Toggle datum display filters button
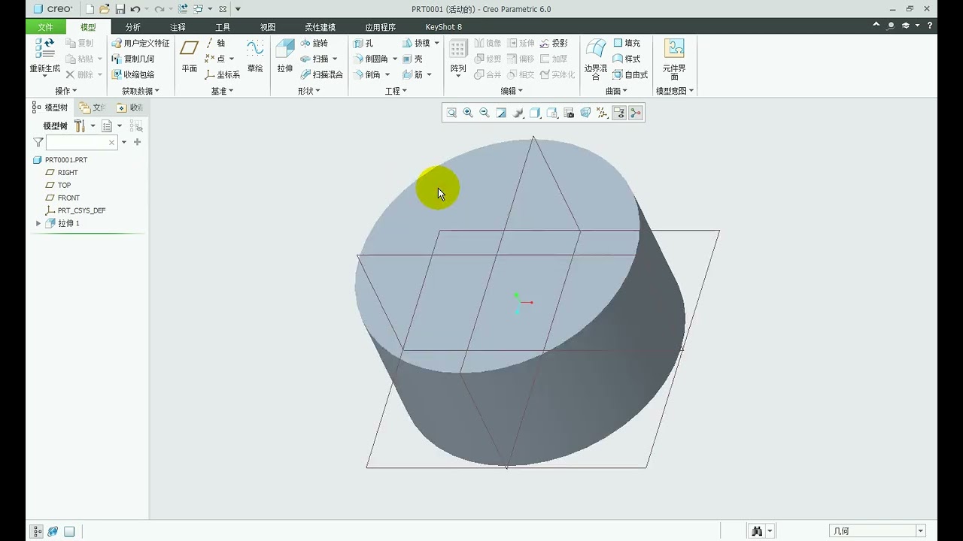This screenshot has height=541, width=963. point(602,113)
